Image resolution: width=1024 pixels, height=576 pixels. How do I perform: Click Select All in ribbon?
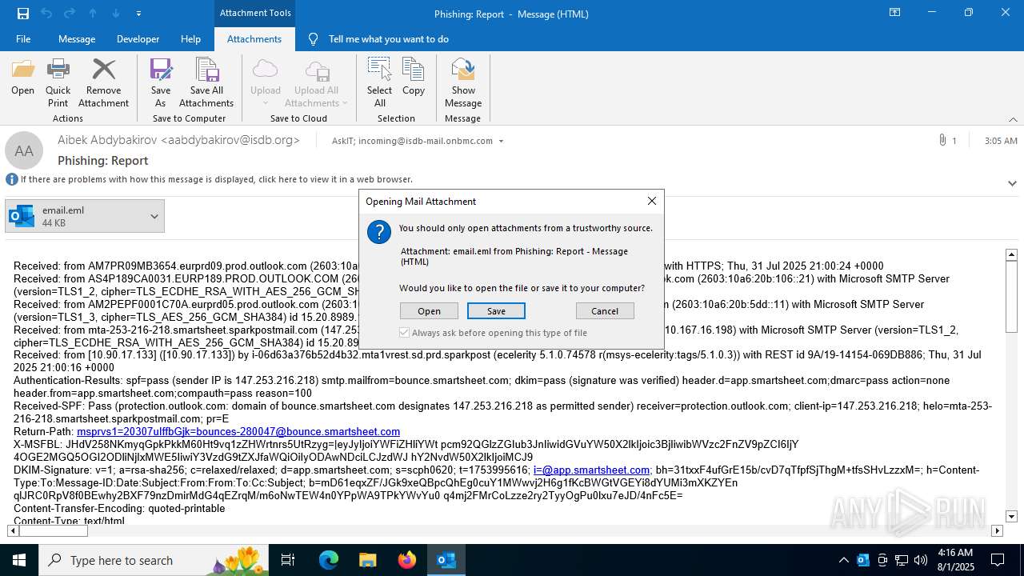[x=379, y=82]
